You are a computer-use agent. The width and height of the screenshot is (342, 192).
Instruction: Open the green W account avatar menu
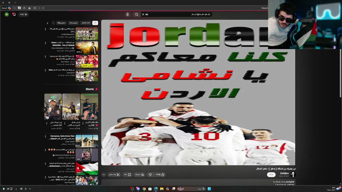tap(7, 14)
